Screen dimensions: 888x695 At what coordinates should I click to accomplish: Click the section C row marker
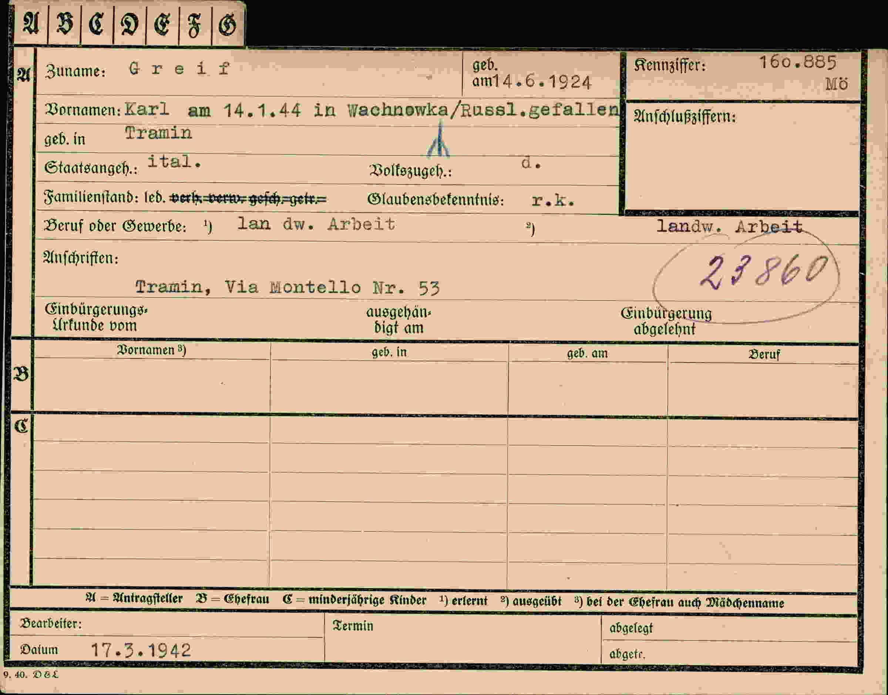click(21, 426)
